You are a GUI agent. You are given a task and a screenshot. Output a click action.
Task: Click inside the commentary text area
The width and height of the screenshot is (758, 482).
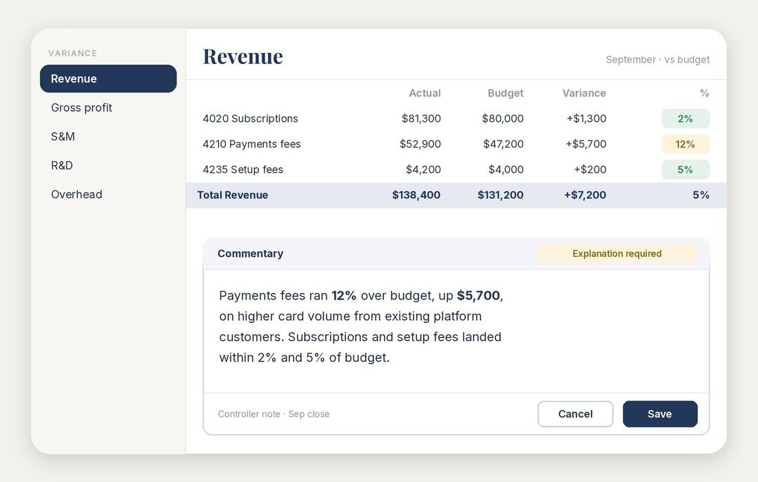click(x=456, y=331)
